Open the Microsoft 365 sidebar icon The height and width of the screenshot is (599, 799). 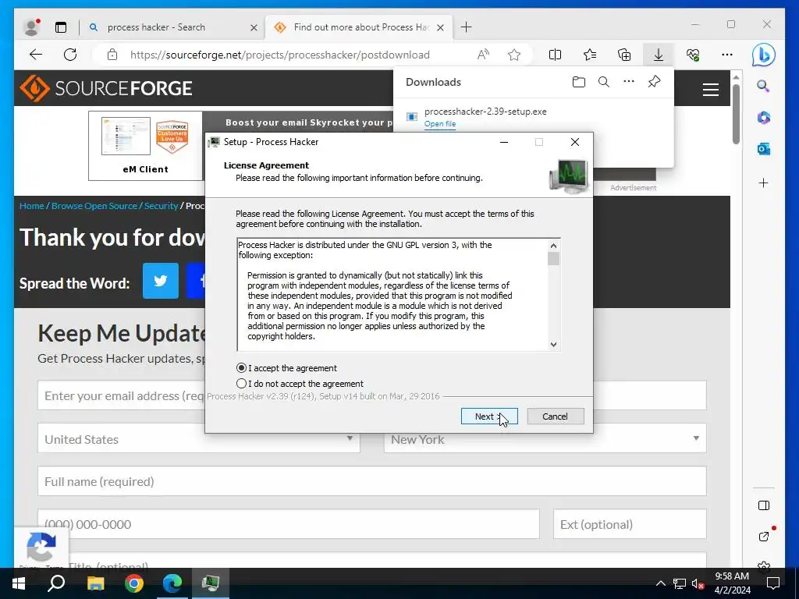763,118
